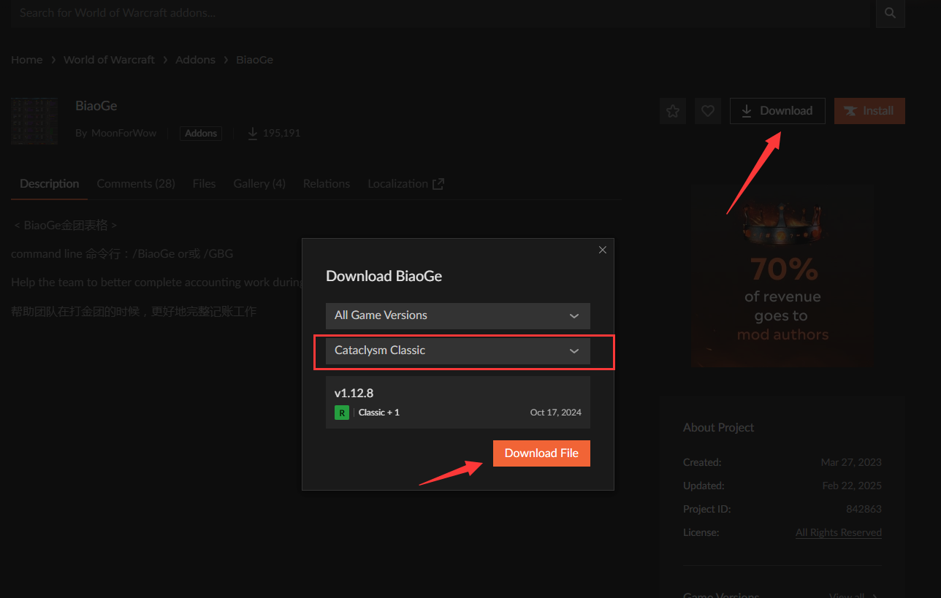The width and height of the screenshot is (941, 598).
Task: Go to World of Warcraft breadcrumb
Action: (109, 60)
